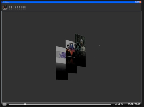Select the purple abstract tab panel

tap(61, 55)
